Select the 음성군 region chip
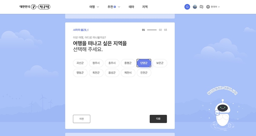The height and width of the screenshot is (136, 256). pos(112,73)
